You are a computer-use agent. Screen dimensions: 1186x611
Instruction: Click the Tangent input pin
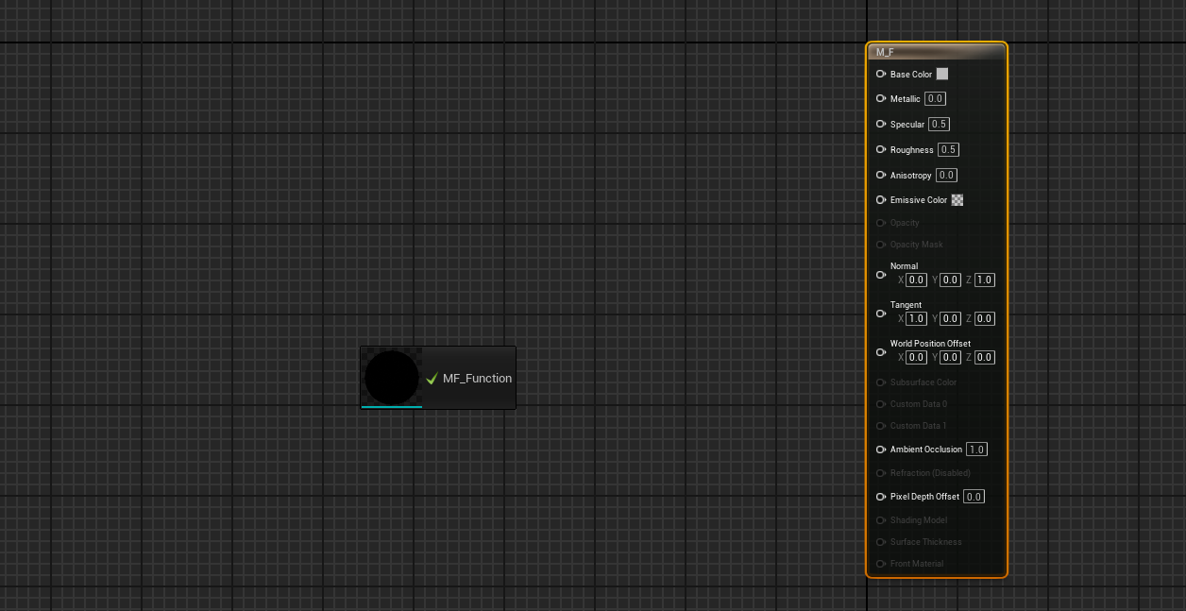click(881, 314)
